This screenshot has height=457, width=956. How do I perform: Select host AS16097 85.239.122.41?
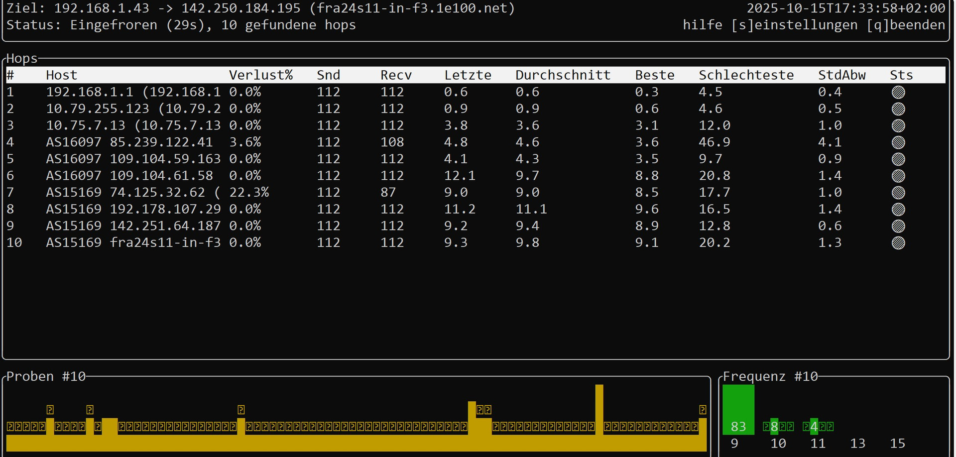[129, 142]
